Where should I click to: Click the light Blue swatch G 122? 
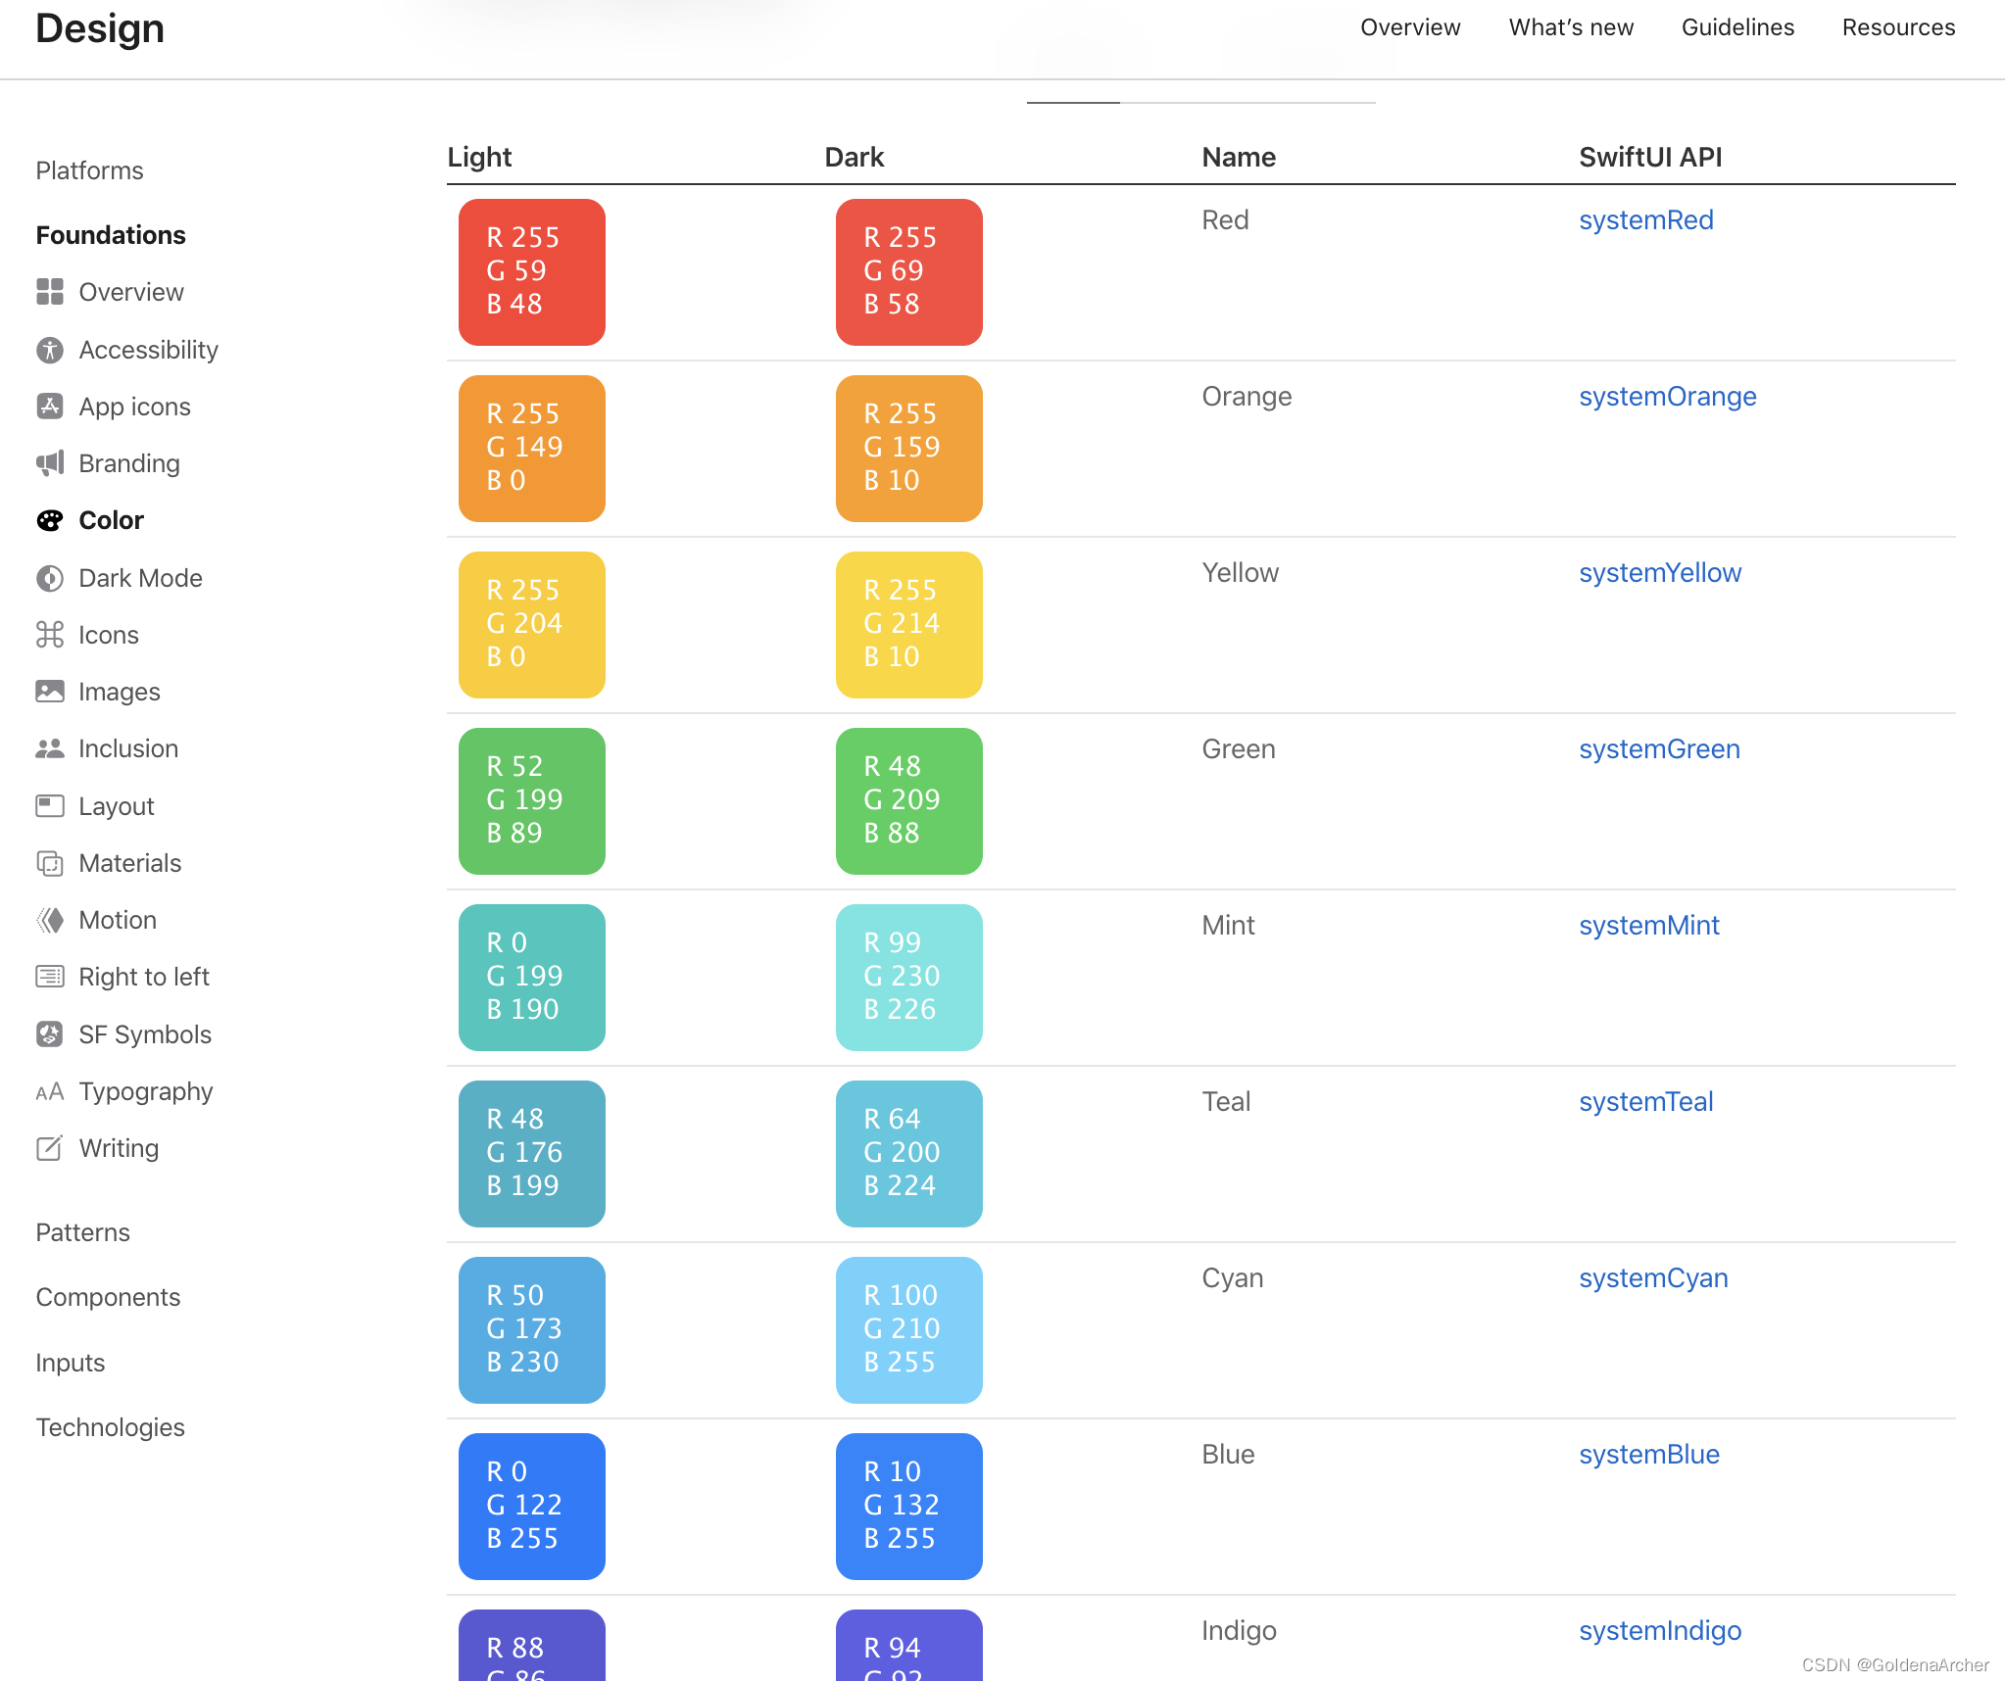pyautogui.click(x=532, y=1507)
